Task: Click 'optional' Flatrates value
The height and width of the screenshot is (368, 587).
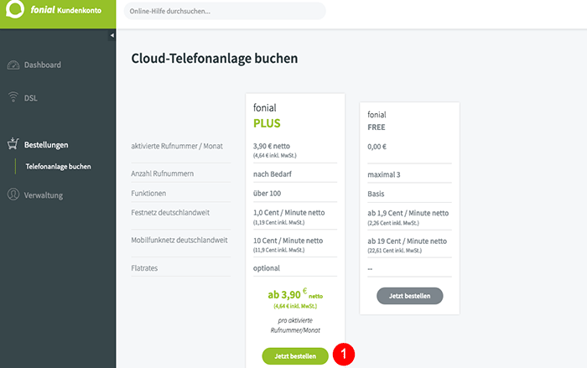Action: pos(267,268)
